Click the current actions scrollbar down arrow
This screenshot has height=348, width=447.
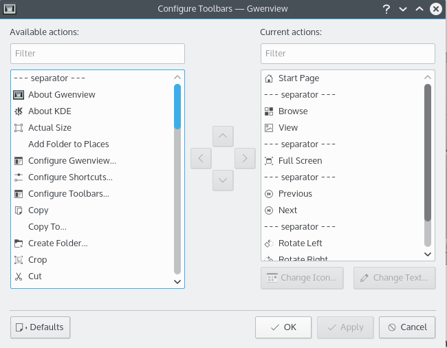(428, 254)
